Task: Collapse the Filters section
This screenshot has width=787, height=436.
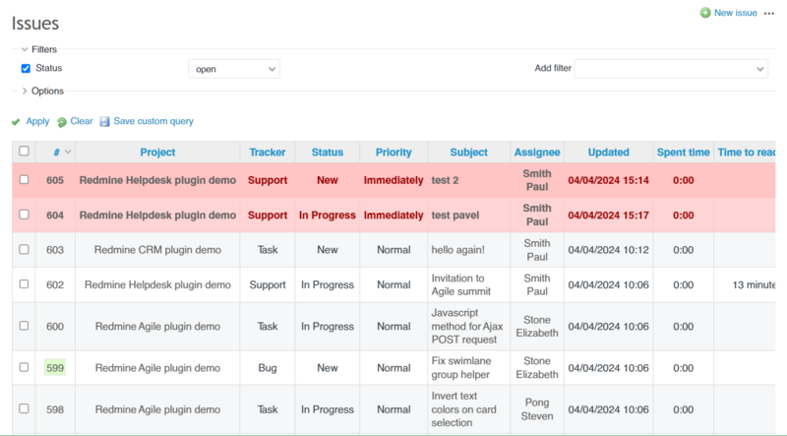Action: [x=25, y=49]
